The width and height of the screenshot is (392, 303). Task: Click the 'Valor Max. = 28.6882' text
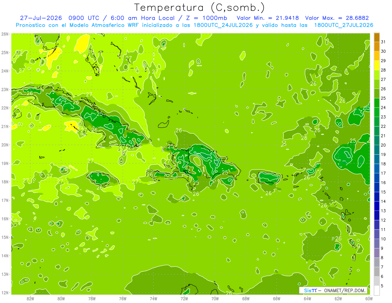click(x=337, y=18)
